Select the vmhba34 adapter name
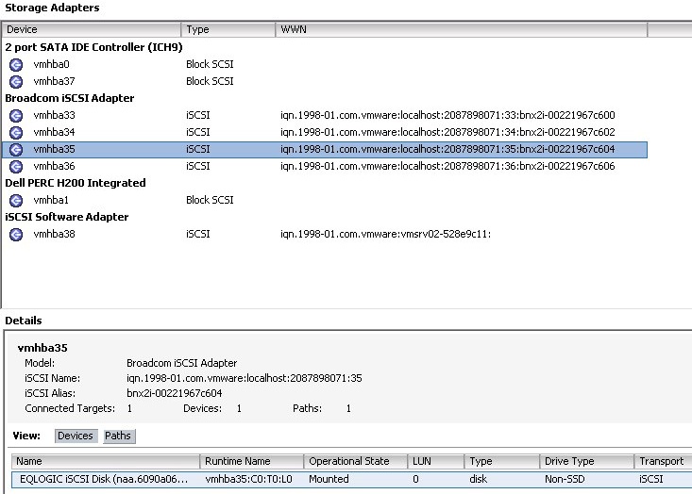This screenshot has height=494, width=692. 54,132
